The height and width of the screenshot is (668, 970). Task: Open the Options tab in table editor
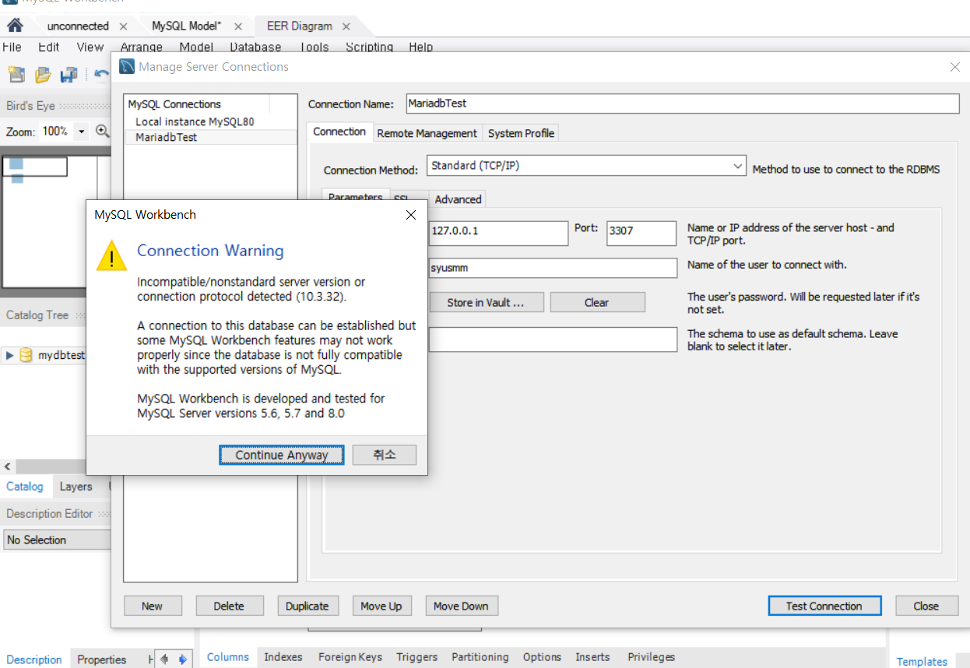(542, 657)
